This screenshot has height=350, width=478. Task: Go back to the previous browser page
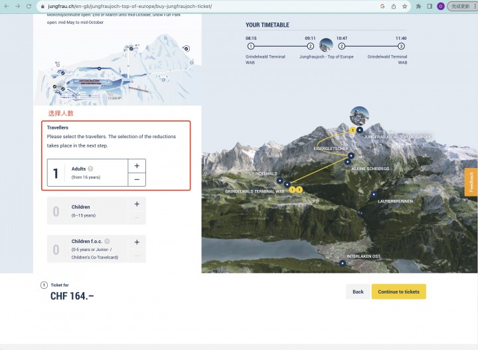coord(7,6)
